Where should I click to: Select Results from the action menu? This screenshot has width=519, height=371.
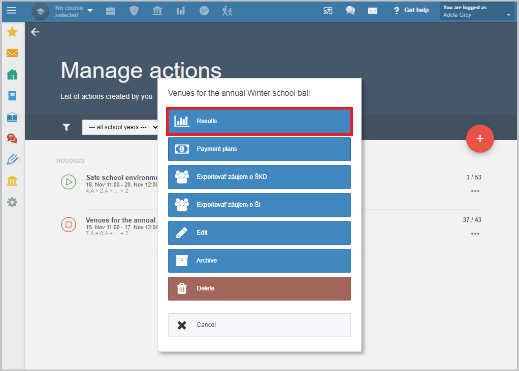(259, 121)
